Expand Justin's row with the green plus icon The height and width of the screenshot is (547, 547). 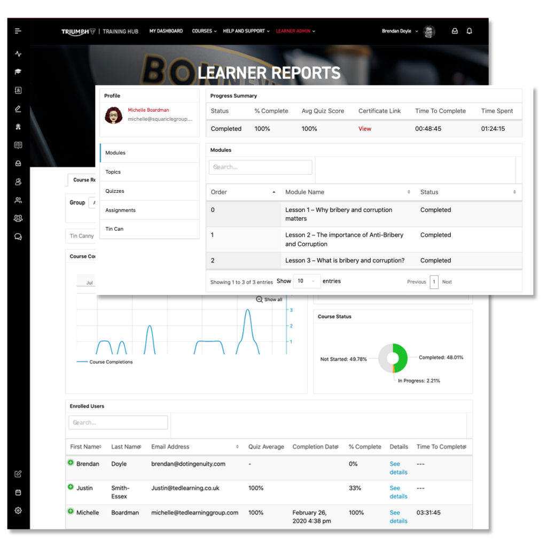click(x=71, y=487)
